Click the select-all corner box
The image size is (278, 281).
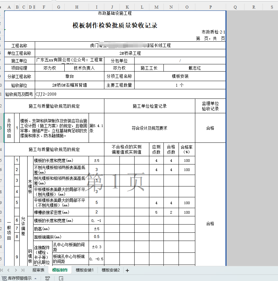point(2,7)
